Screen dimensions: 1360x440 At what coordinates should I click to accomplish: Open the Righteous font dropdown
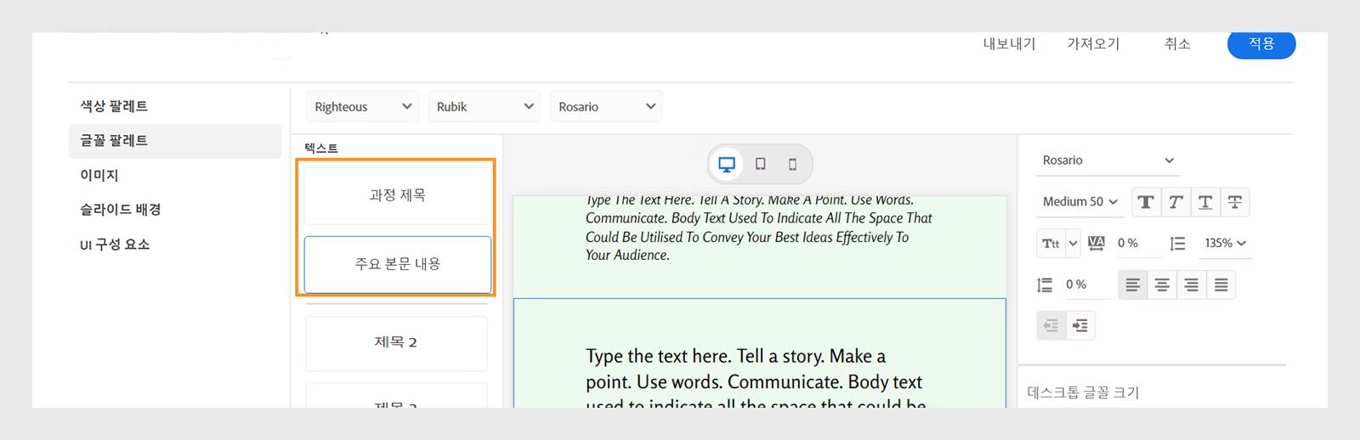362,107
